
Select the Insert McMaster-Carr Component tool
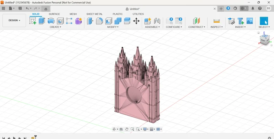(x=241, y=21)
